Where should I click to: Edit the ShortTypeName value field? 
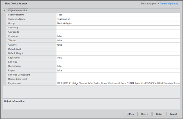[x=118, y=15]
